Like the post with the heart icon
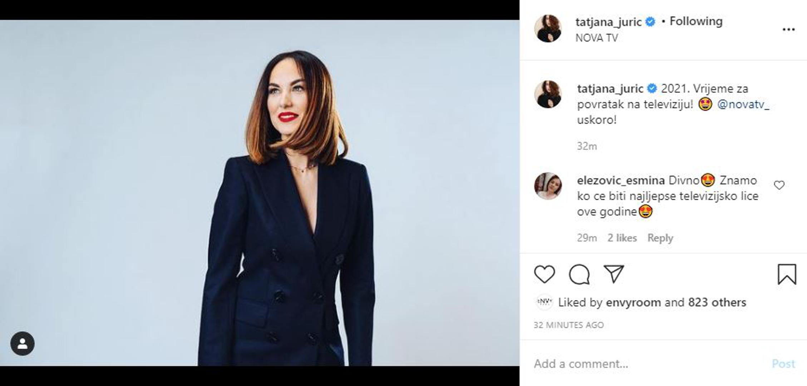Screen dimensions: 807x386 click(544, 274)
